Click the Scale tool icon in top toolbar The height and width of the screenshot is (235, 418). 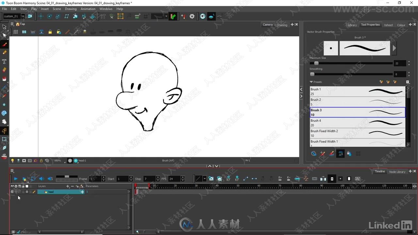[58, 16]
